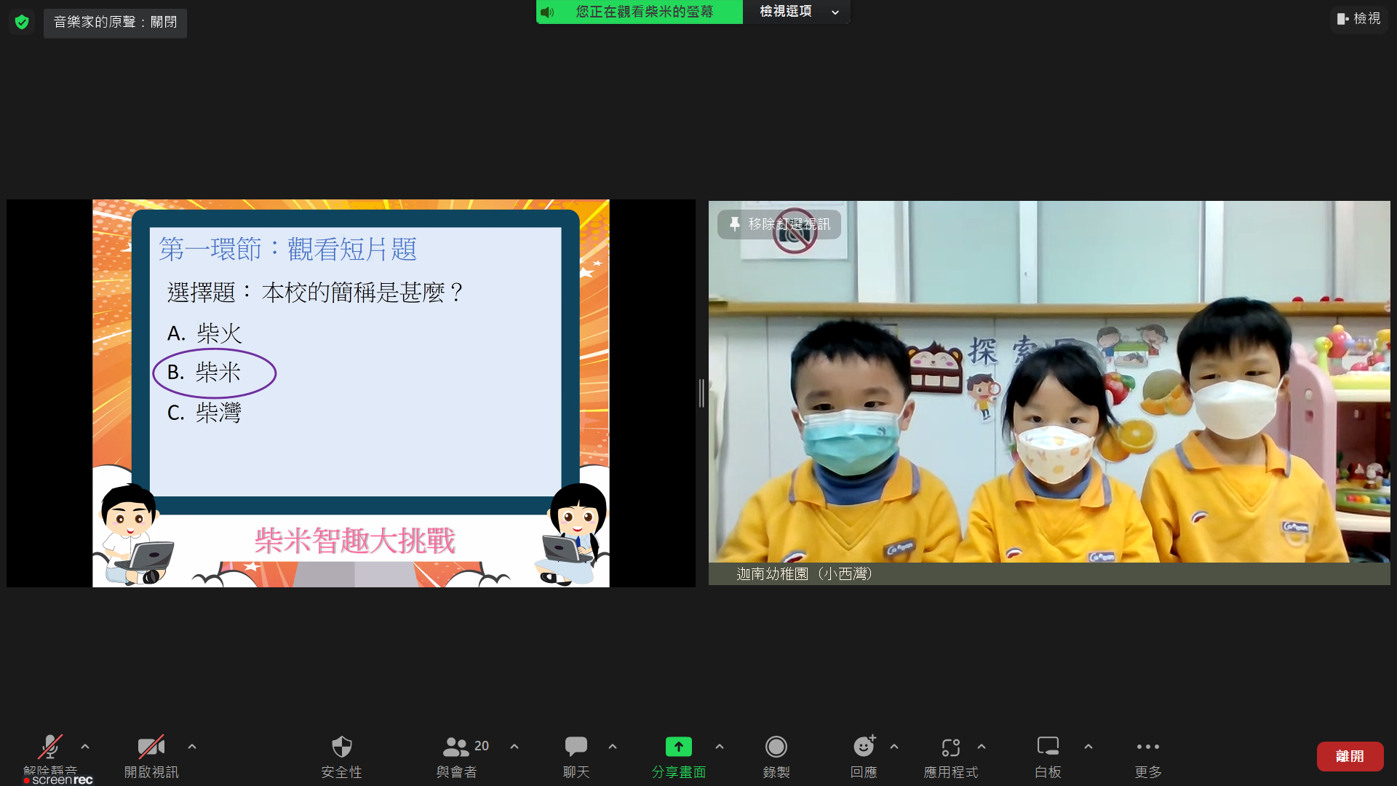Open the Apps icon in toolbar

950,747
